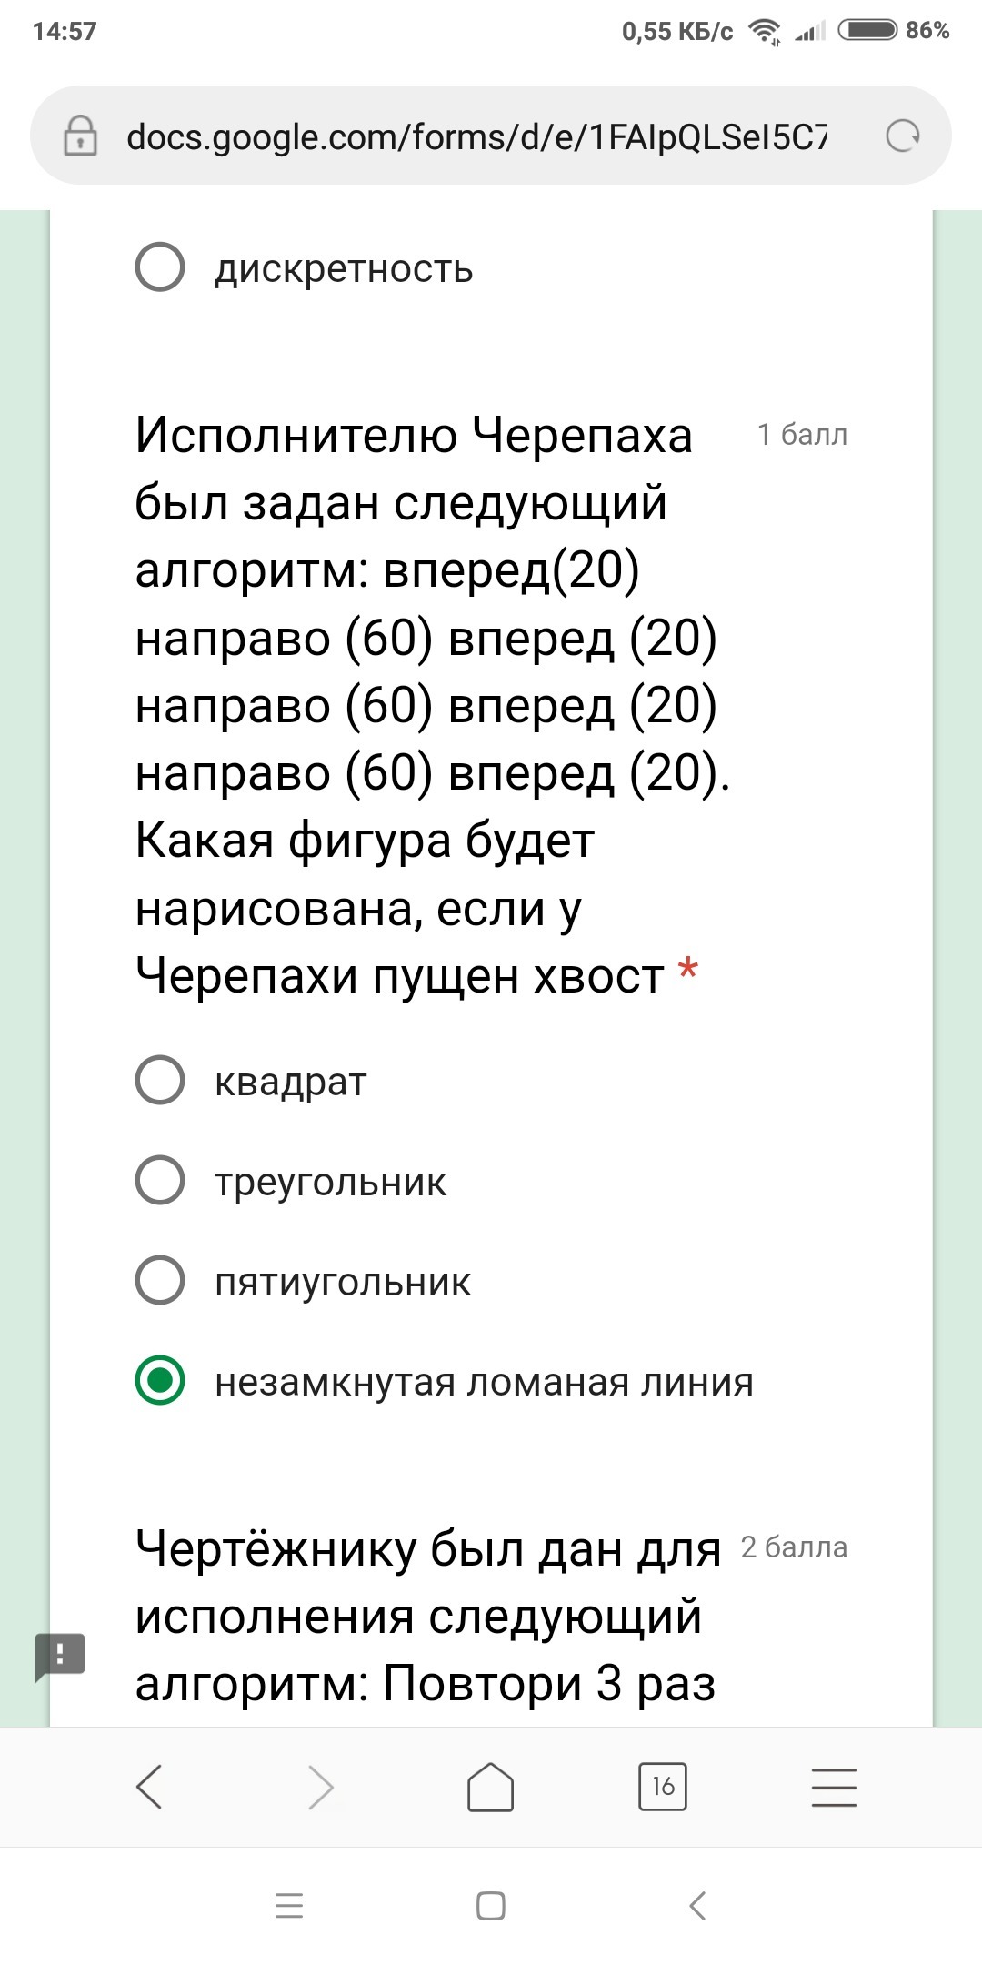
Task: Tap the Черепаха question text
Action: click(434, 704)
